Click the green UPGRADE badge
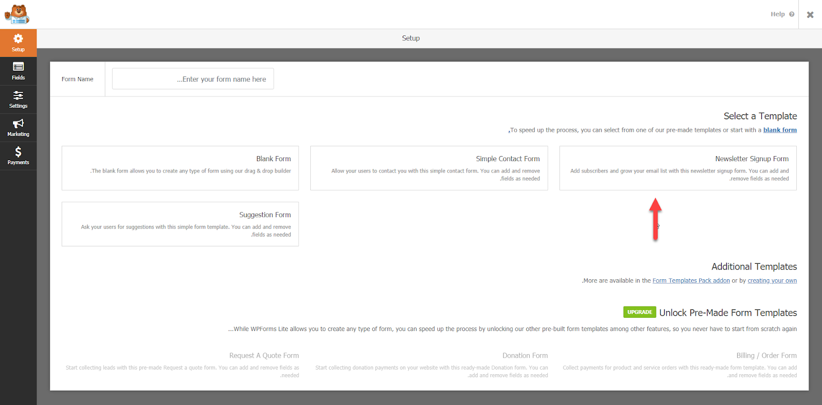Image resolution: width=822 pixels, height=405 pixels. pyautogui.click(x=640, y=312)
